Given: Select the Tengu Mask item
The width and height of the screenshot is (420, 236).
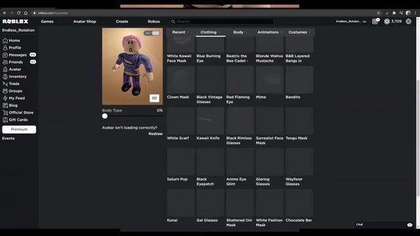Looking at the screenshot, I should coord(299,124).
